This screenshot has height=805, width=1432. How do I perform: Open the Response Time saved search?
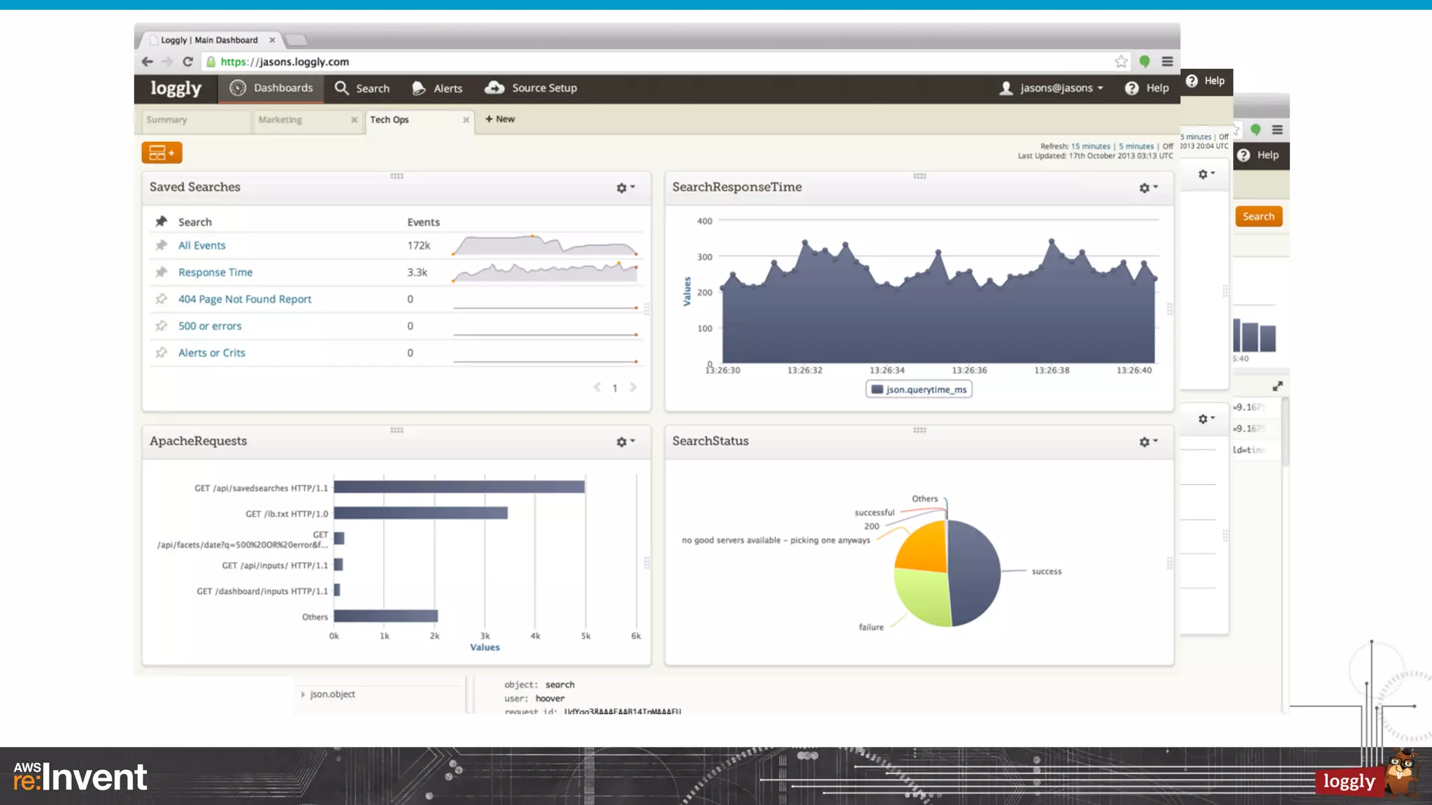[x=215, y=273]
